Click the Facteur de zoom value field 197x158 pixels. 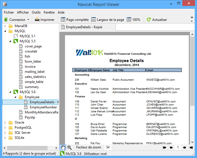(x=108, y=147)
